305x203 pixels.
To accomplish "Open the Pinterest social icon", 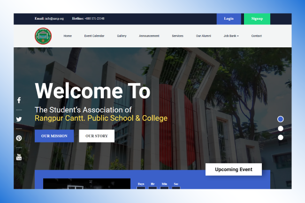I will (x=19, y=138).
